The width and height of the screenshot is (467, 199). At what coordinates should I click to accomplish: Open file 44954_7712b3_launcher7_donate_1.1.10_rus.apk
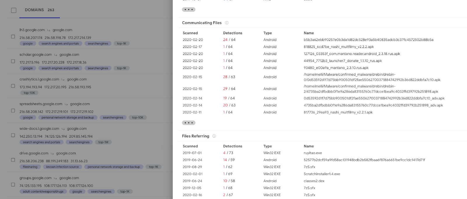(x=343, y=61)
